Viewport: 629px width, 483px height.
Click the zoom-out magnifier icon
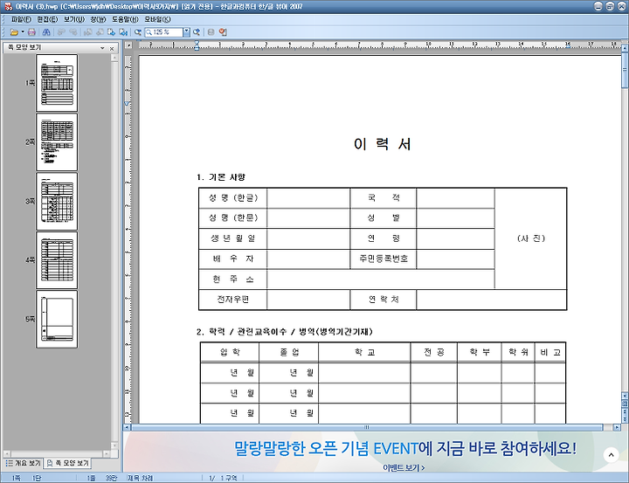(138, 32)
